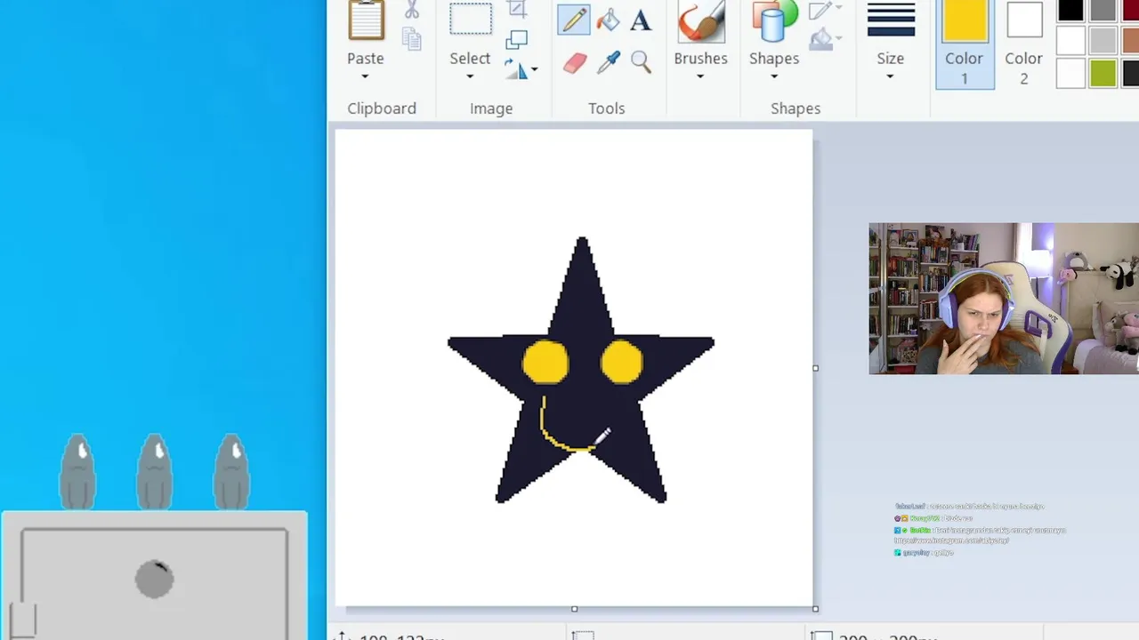The width and height of the screenshot is (1139, 640).
Task: Pick the white swatch in second palette row
Action: [x=1070, y=41]
